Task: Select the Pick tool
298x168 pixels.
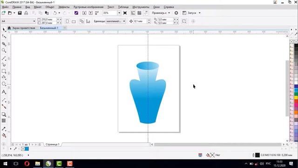Action: [x=4, y=29]
